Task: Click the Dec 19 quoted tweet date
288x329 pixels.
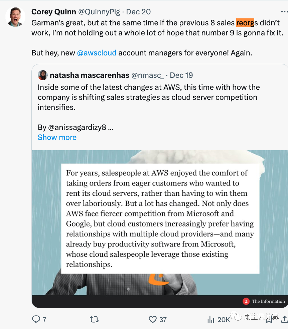Action: (181, 75)
